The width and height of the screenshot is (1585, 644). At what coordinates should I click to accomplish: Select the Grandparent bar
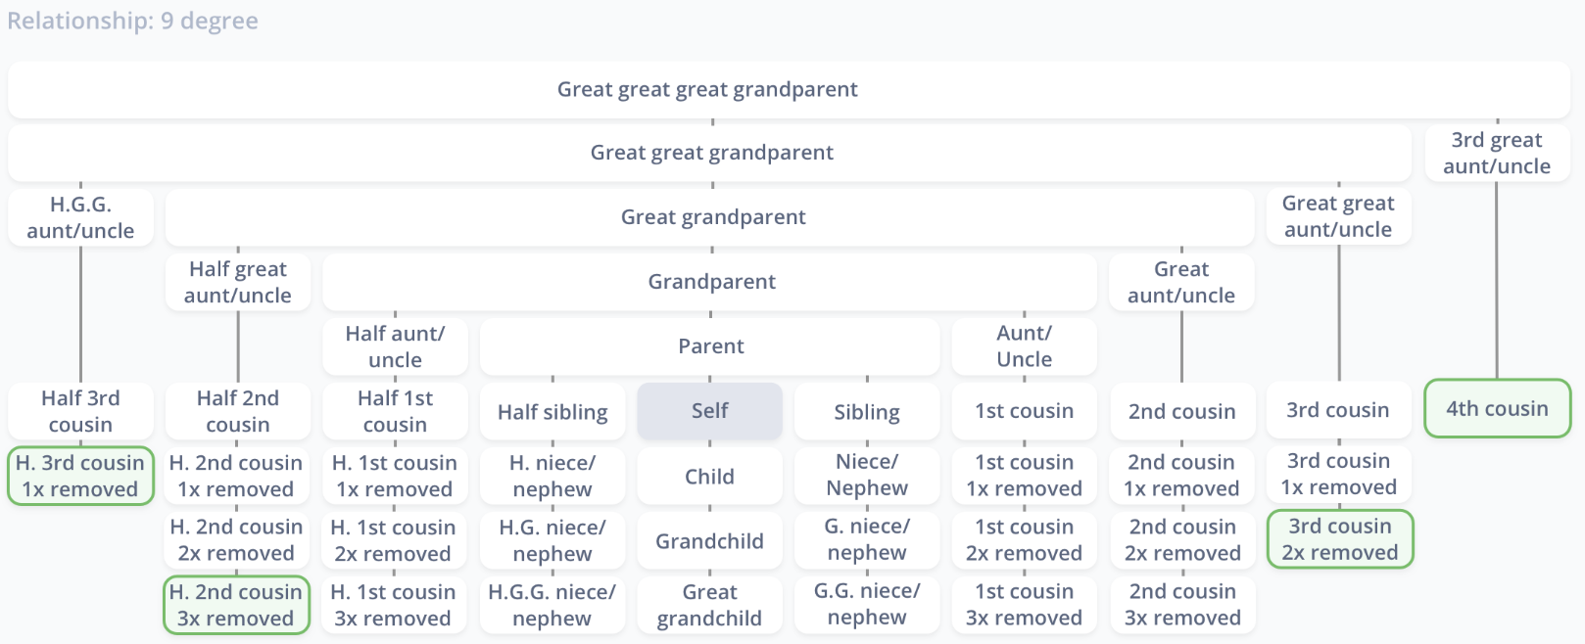[x=710, y=282]
